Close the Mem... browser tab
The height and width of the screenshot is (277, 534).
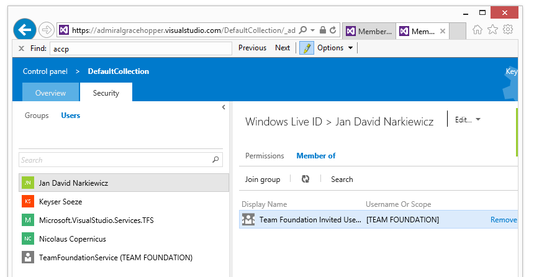(442, 31)
